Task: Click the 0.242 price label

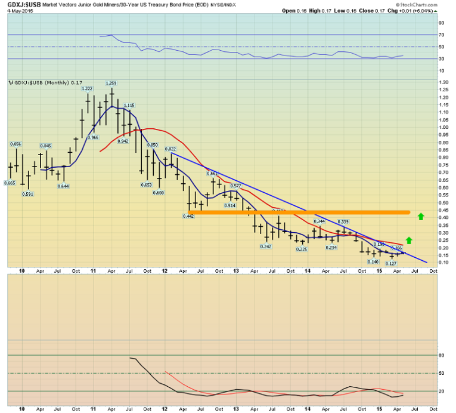Action: coord(266,246)
